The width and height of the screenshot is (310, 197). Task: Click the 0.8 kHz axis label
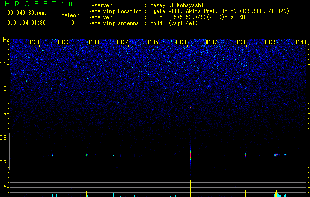(4, 138)
